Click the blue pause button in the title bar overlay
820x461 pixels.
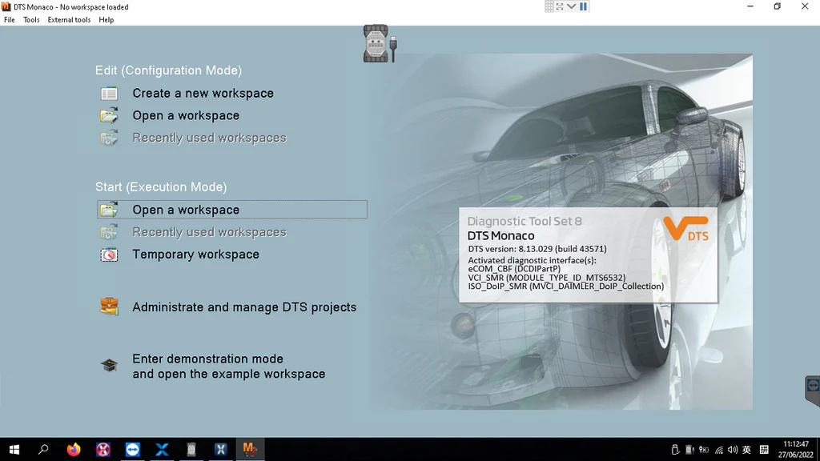[583, 6]
